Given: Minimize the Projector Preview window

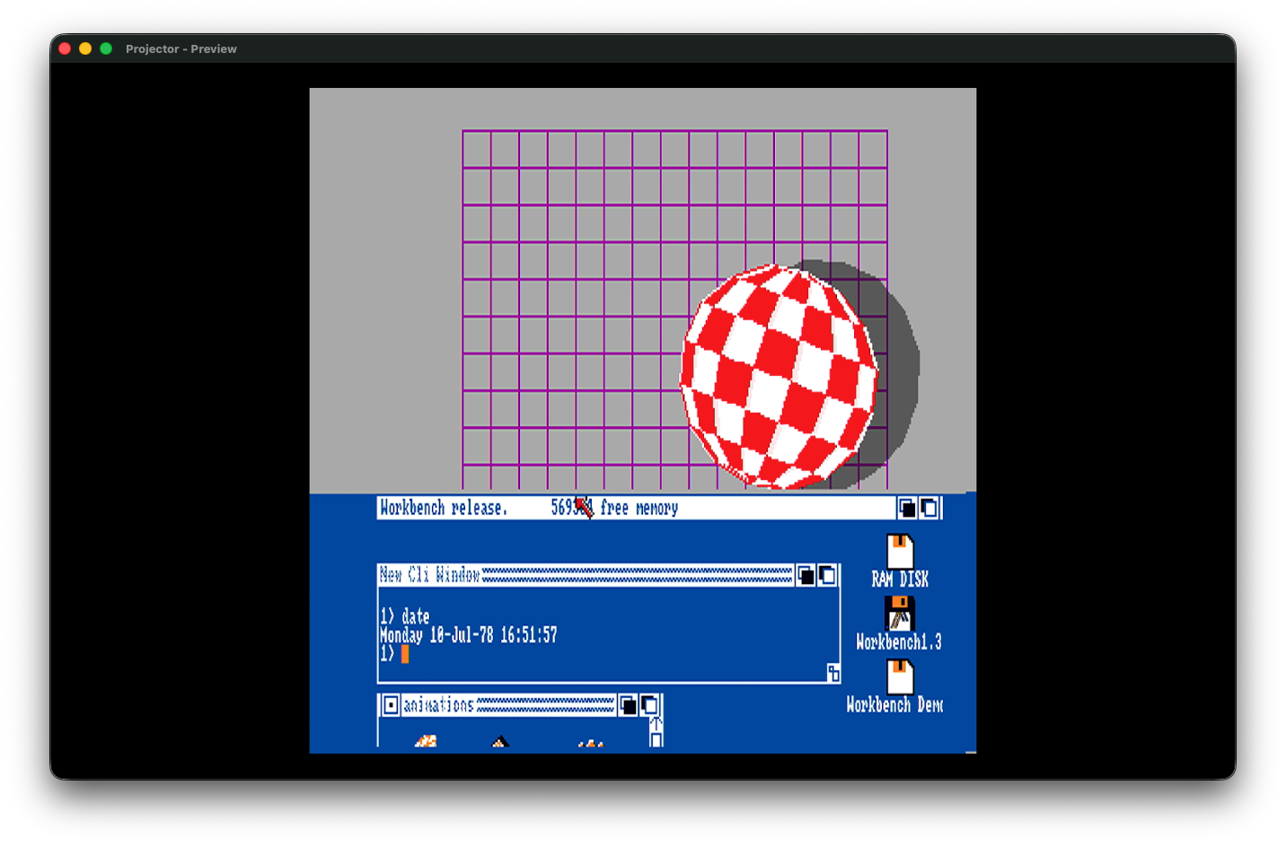Looking at the screenshot, I should pos(85,48).
